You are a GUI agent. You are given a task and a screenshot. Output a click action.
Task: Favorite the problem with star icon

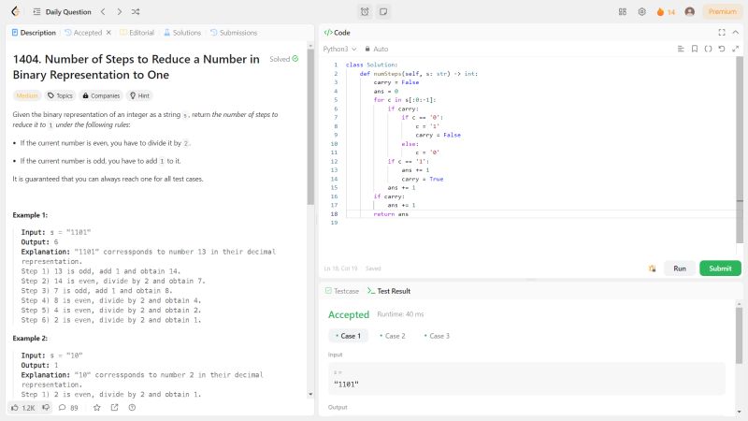coord(97,407)
